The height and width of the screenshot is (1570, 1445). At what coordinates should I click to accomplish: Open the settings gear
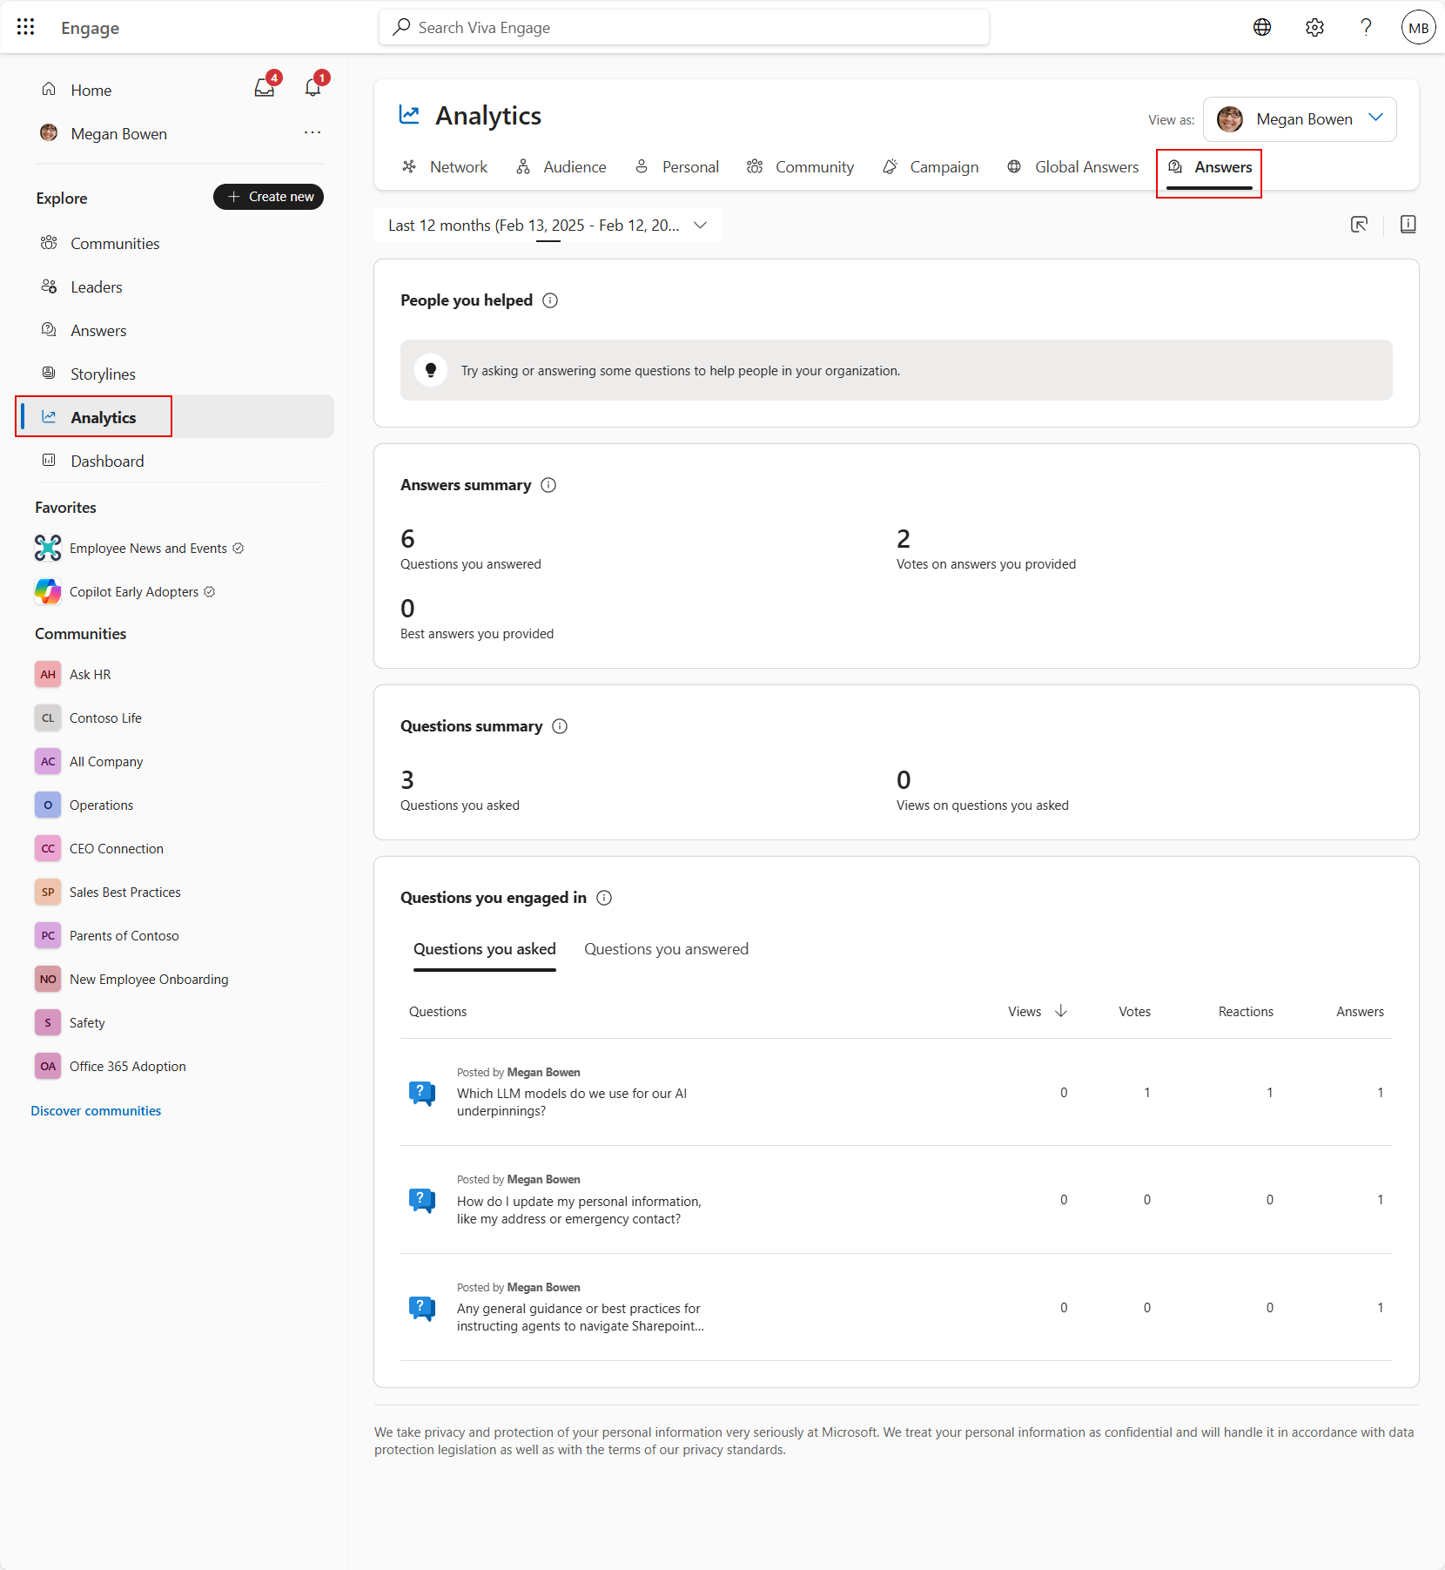click(1314, 27)
